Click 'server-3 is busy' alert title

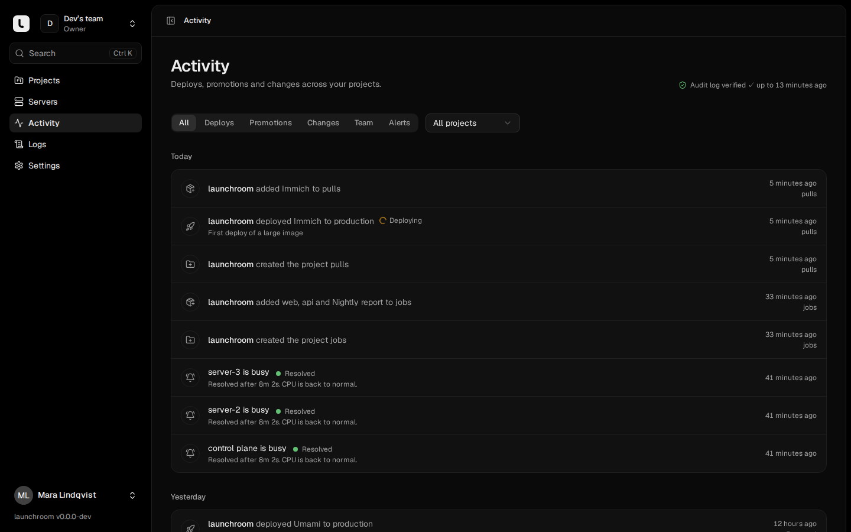pyautogui.click(x=239, y=372)
